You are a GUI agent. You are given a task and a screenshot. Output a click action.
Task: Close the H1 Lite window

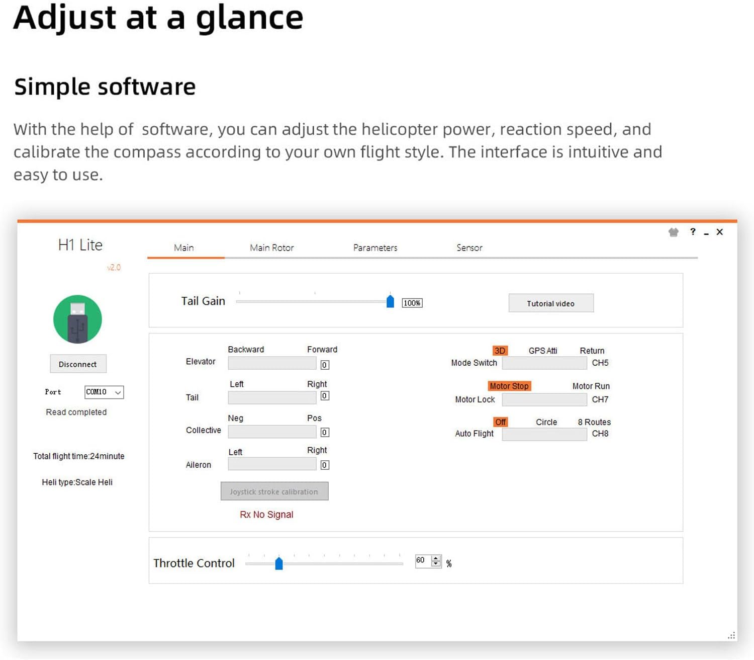pos(719,232)
